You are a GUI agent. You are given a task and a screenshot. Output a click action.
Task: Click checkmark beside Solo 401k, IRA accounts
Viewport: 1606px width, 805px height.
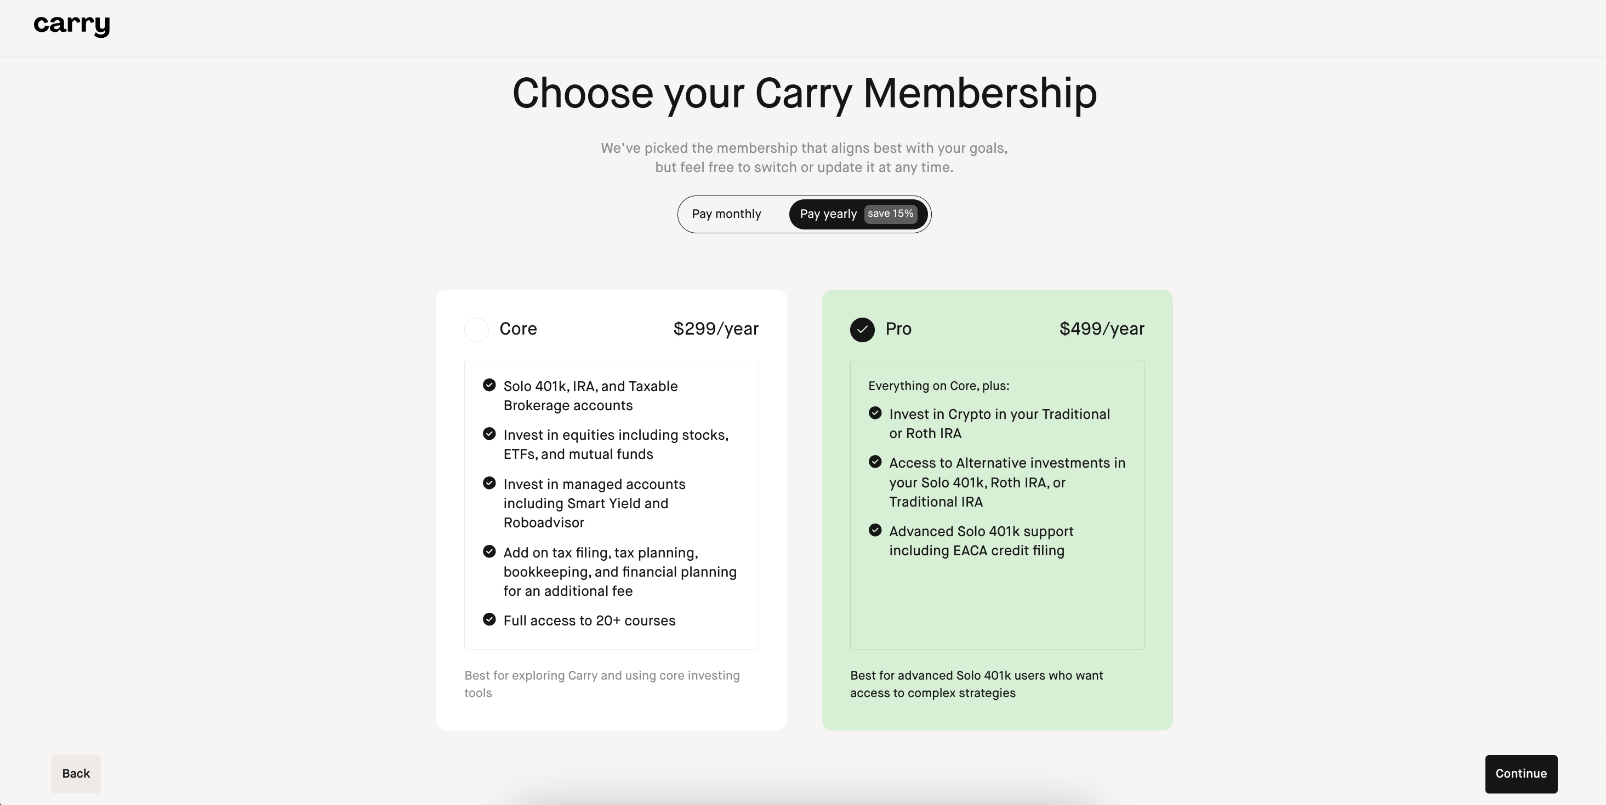[x=489, y=385]
